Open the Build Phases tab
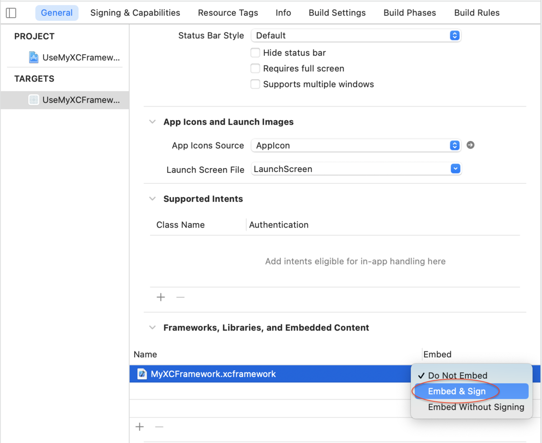 click(410, 13)
